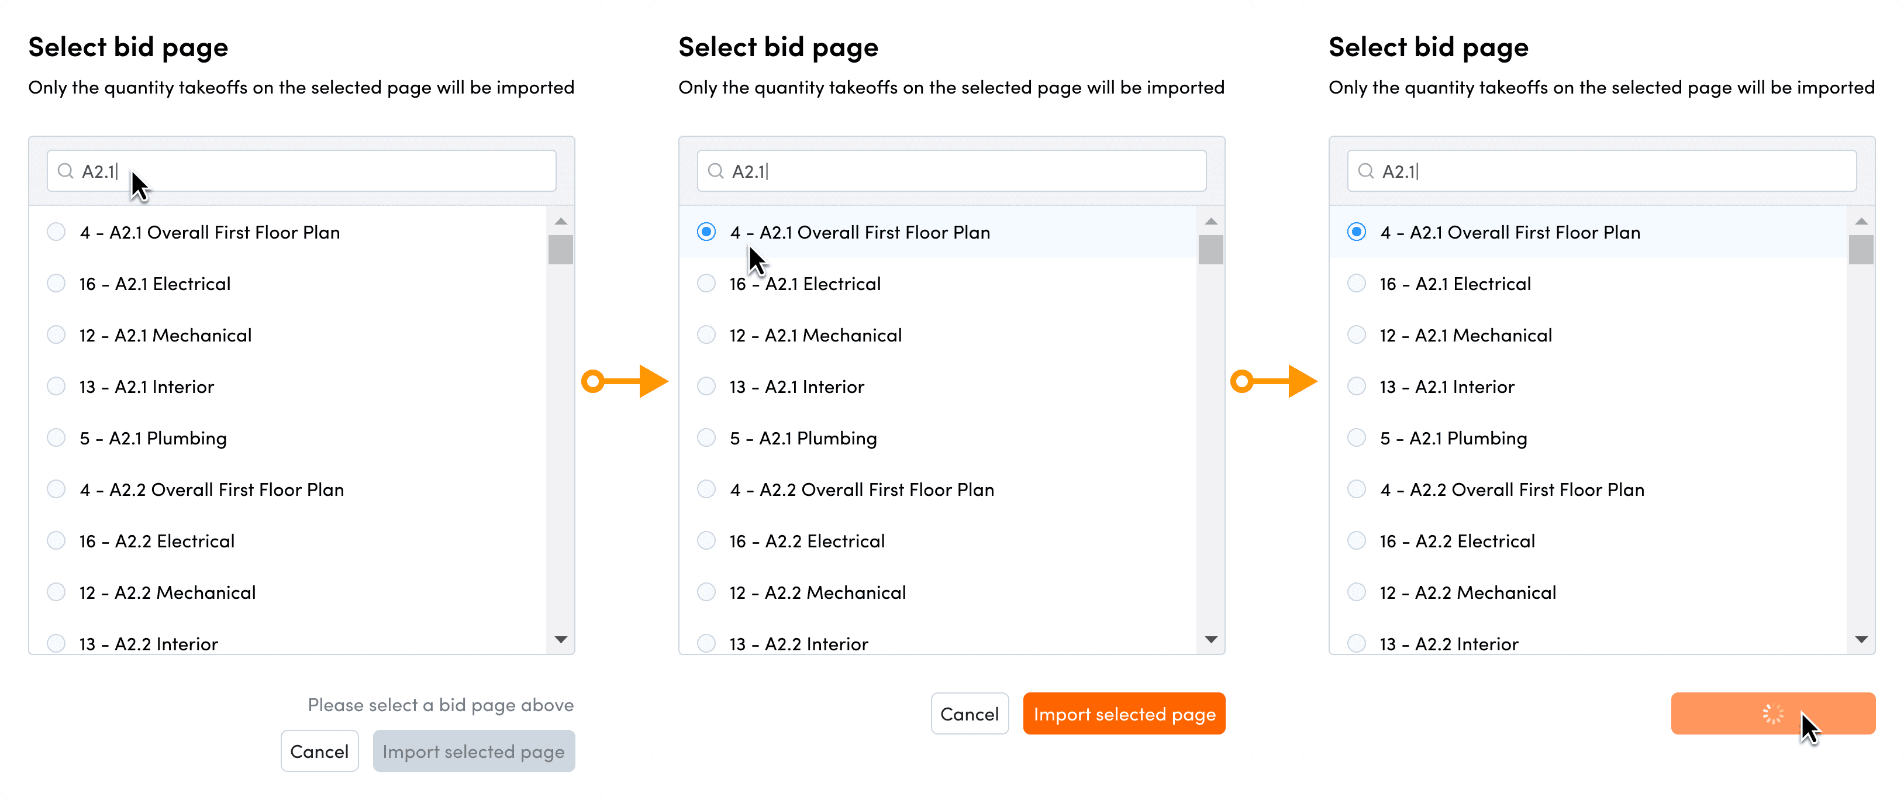Select the 5 – A2.1 Plumbing radio in the third dialog
Viewport: 1904px width, 800px height.
tap(1356, 437)
